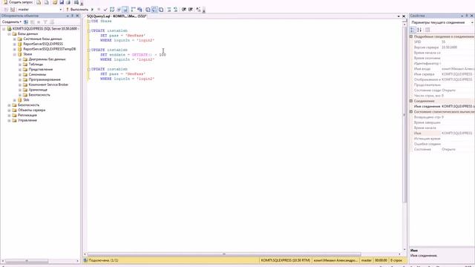Collapse the Соединение section in Properties
Image resolution: width=475 pixels, height=267 pixels.
411,101
